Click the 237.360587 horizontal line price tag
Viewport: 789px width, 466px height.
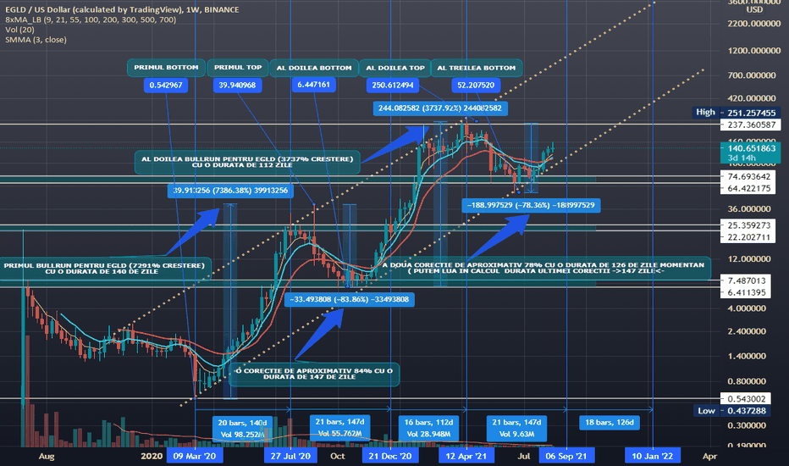point(751,125)
